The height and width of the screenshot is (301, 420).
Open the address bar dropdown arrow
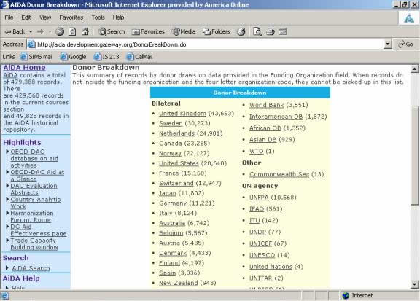tap(388, 44)
